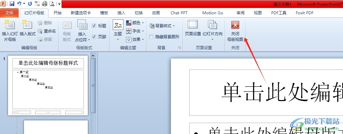The width and height of the screenshot is (343, 134).
Task: Click the Undo arrow icon
Action: tap(19, 4)
